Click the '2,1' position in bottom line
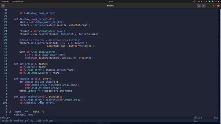The height and width of the screenshot is (124, 221). click(195, 121)
